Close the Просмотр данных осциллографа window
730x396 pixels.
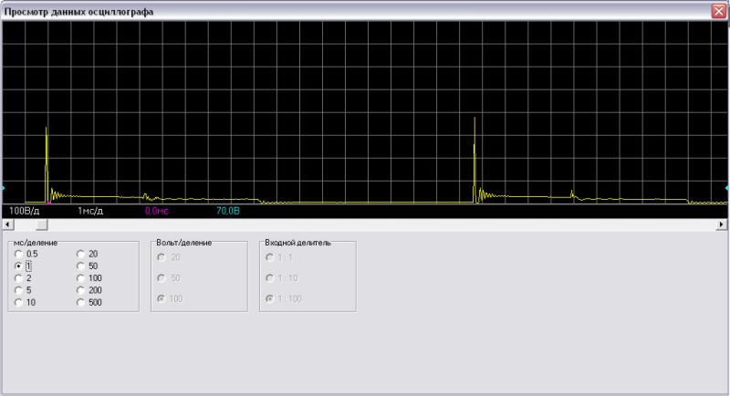point(719,12)
